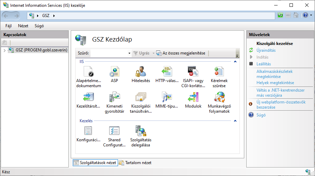Open the Ugrás dropdown arrow

(x=153, y=53)
